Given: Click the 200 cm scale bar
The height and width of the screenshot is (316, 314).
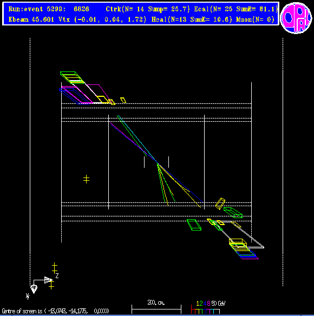Looking at the screenshot, I should 156,309.
